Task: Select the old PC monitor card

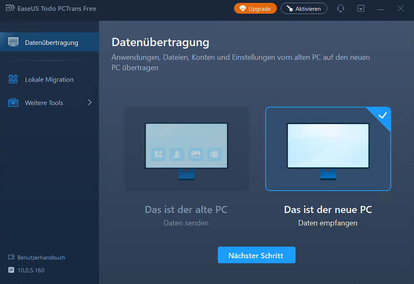Action: click(186, 149)
